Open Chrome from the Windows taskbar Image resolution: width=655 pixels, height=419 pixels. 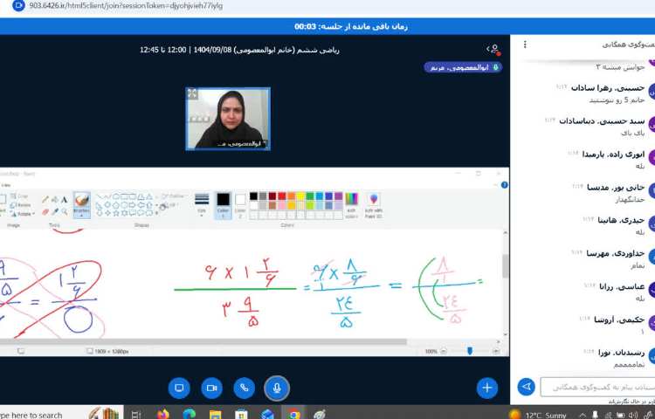(294, 414)
